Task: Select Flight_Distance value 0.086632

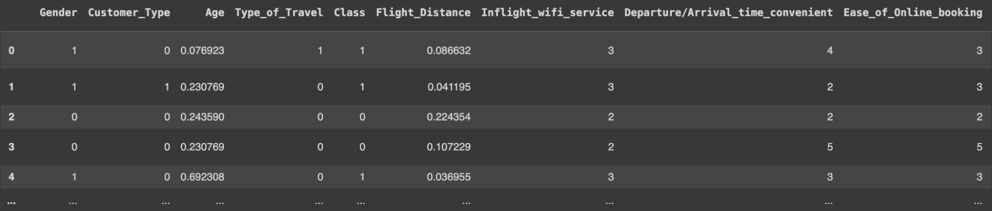Action: 448,50
